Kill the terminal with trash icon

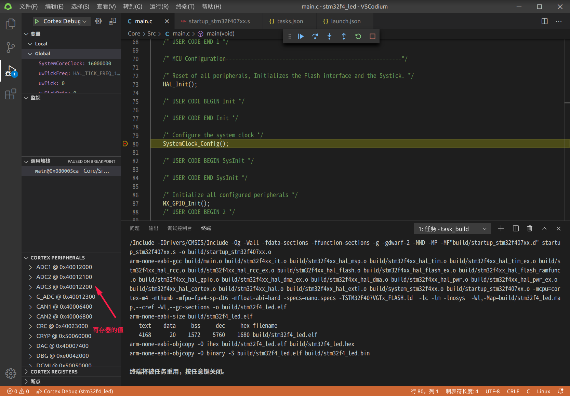[x=530, y=229]
